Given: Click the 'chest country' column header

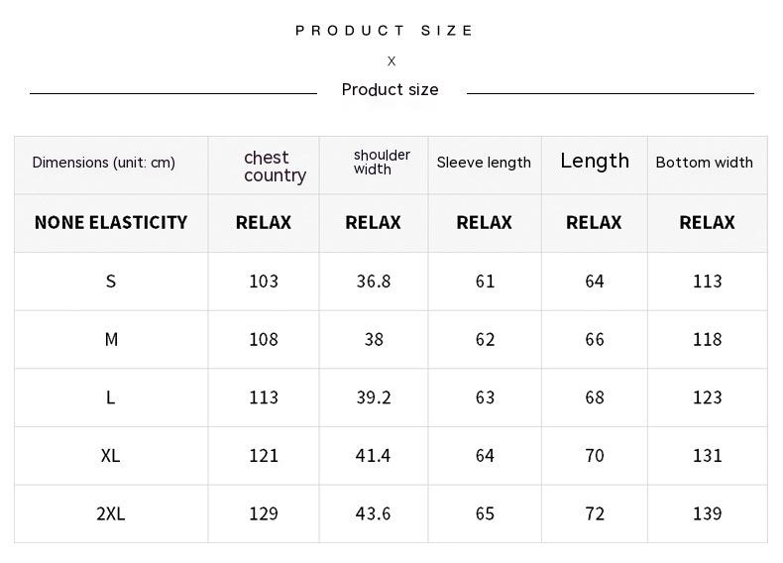Looking at the screenshot, I should 274,167.
